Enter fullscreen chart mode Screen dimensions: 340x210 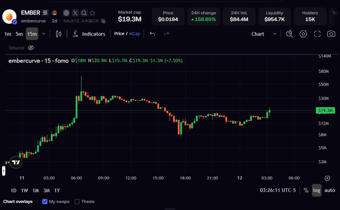(x=317, y=34)
